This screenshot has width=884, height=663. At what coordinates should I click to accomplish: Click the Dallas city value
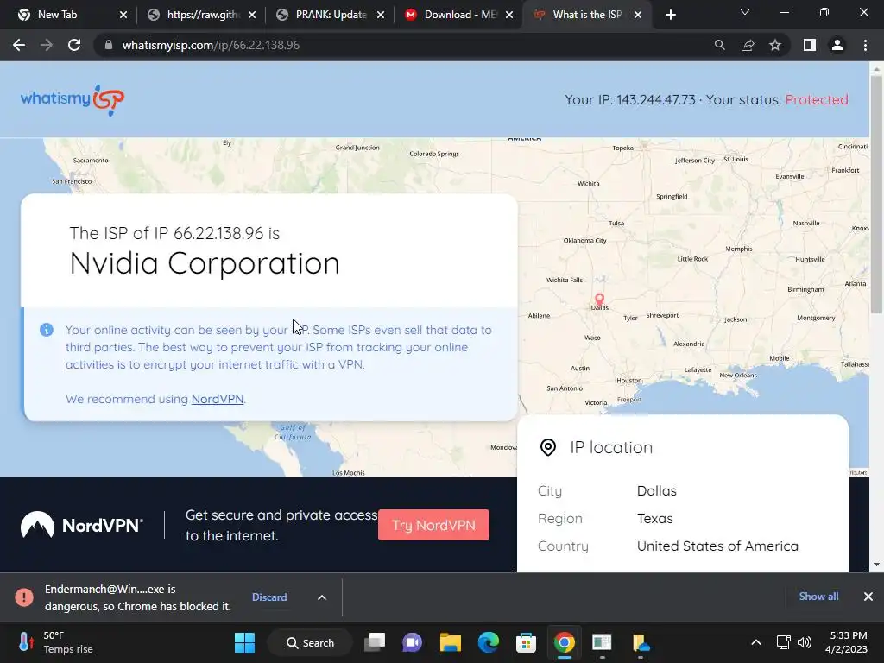pos(657,490)
